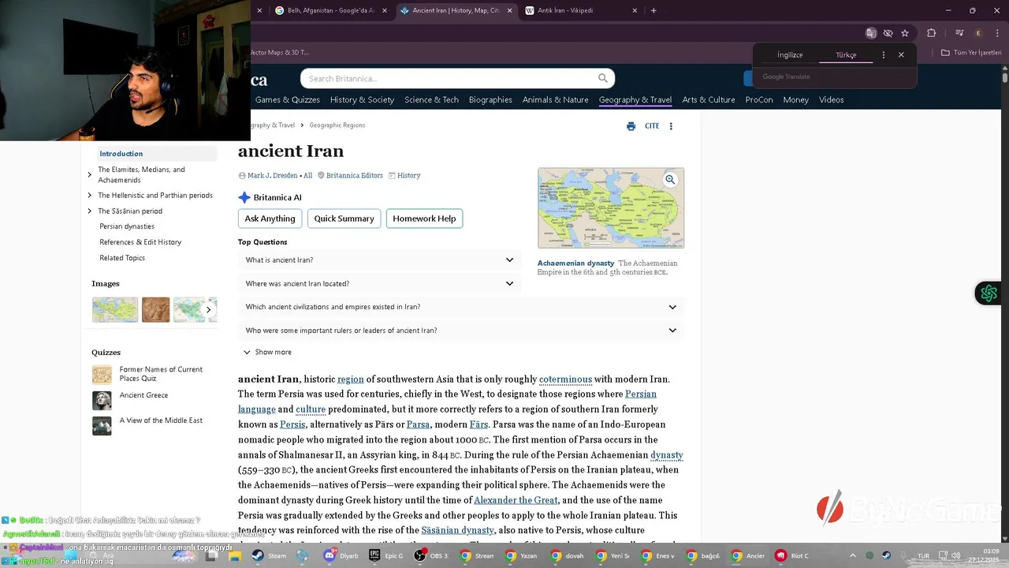This screenshot has width=1009, height=568.
Task: Open the Tüm Yer İşaretleri bookmarks folder
Action: coord(971,53)
